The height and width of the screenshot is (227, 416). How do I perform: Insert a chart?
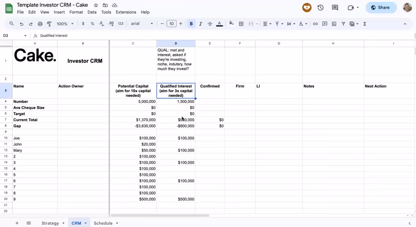334,24
